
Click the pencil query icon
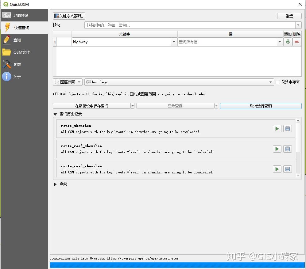coord(7,40)
